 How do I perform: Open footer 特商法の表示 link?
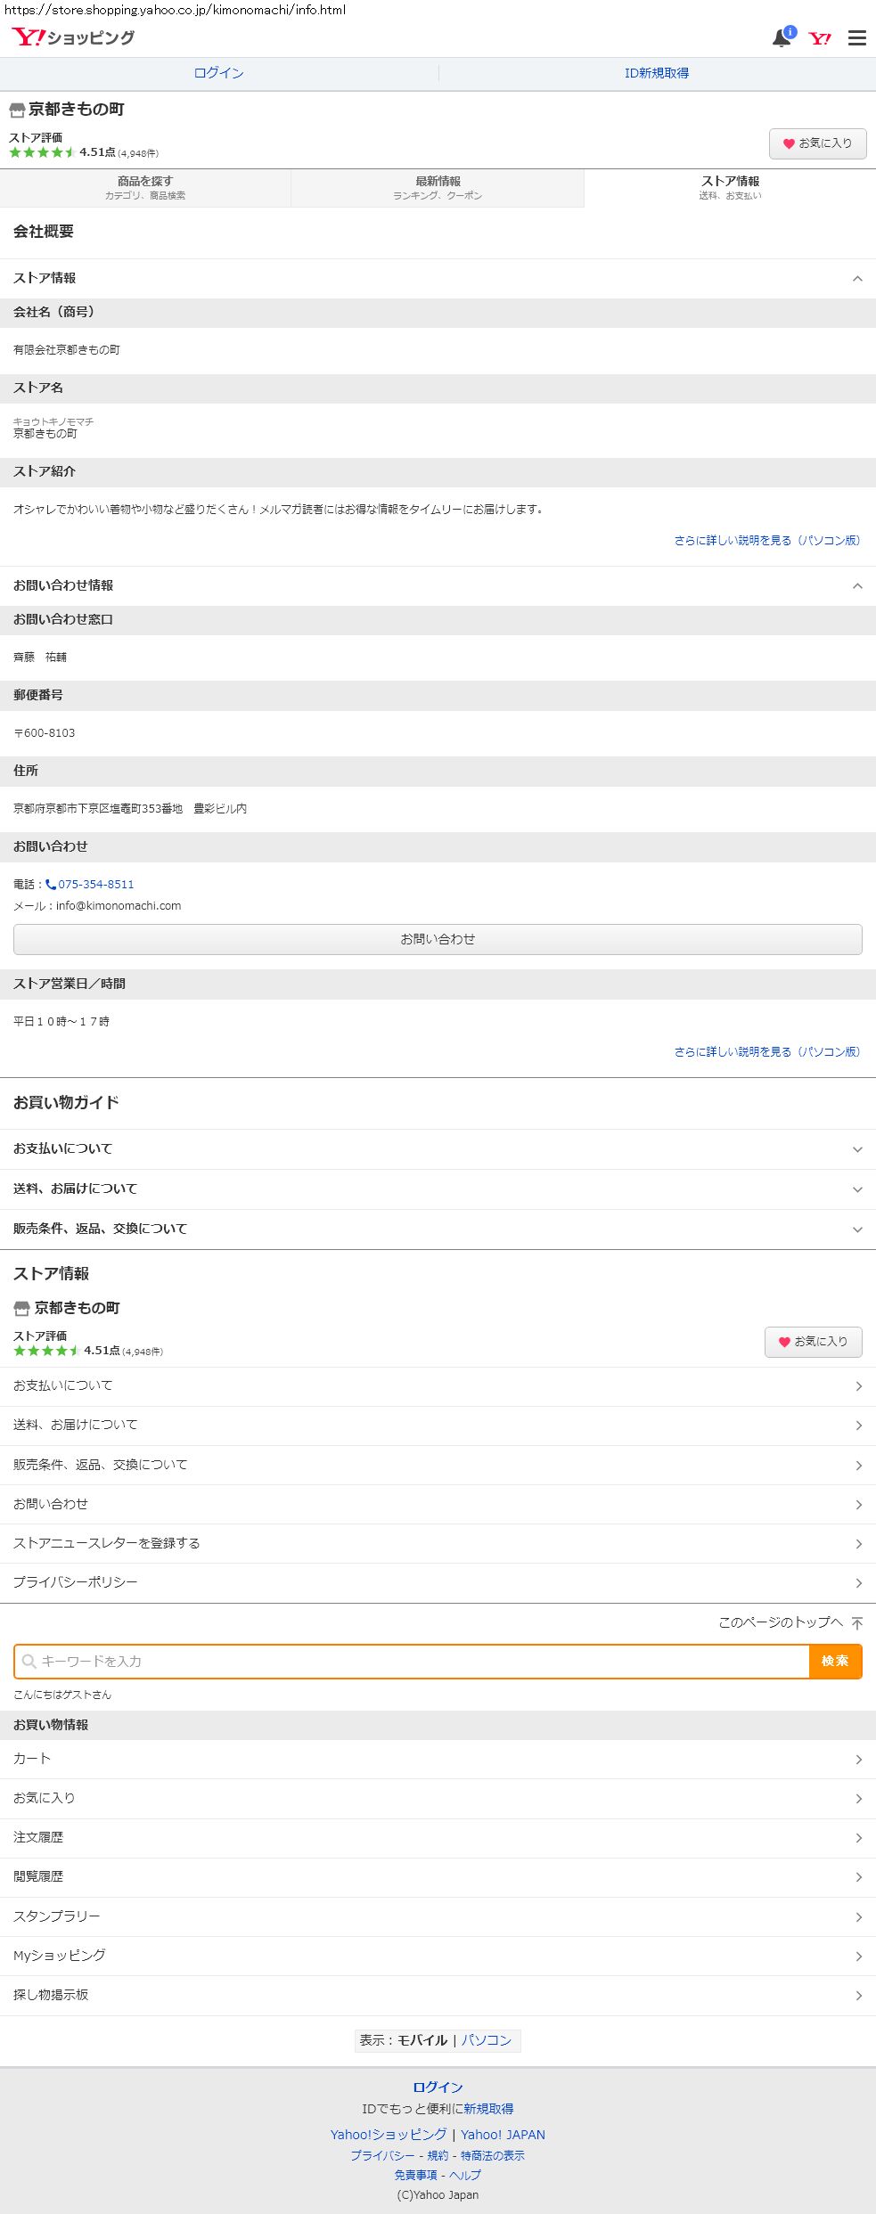point(493,2156)
